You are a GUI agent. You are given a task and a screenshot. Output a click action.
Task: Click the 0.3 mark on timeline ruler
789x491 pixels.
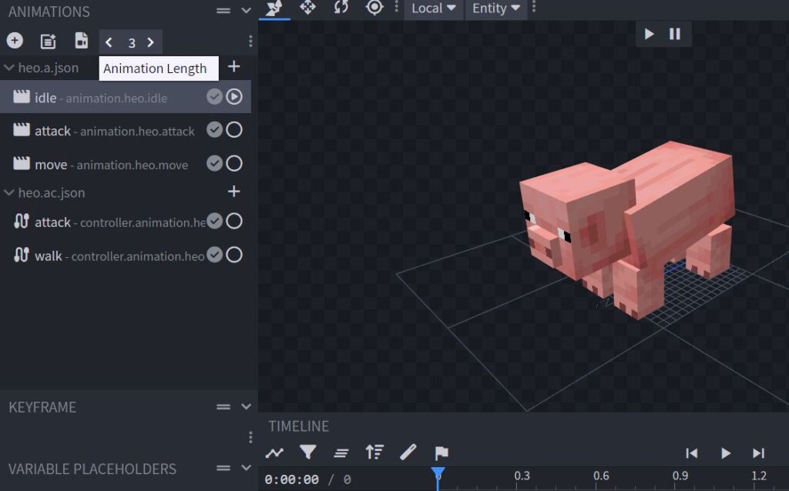coord(522,476)
